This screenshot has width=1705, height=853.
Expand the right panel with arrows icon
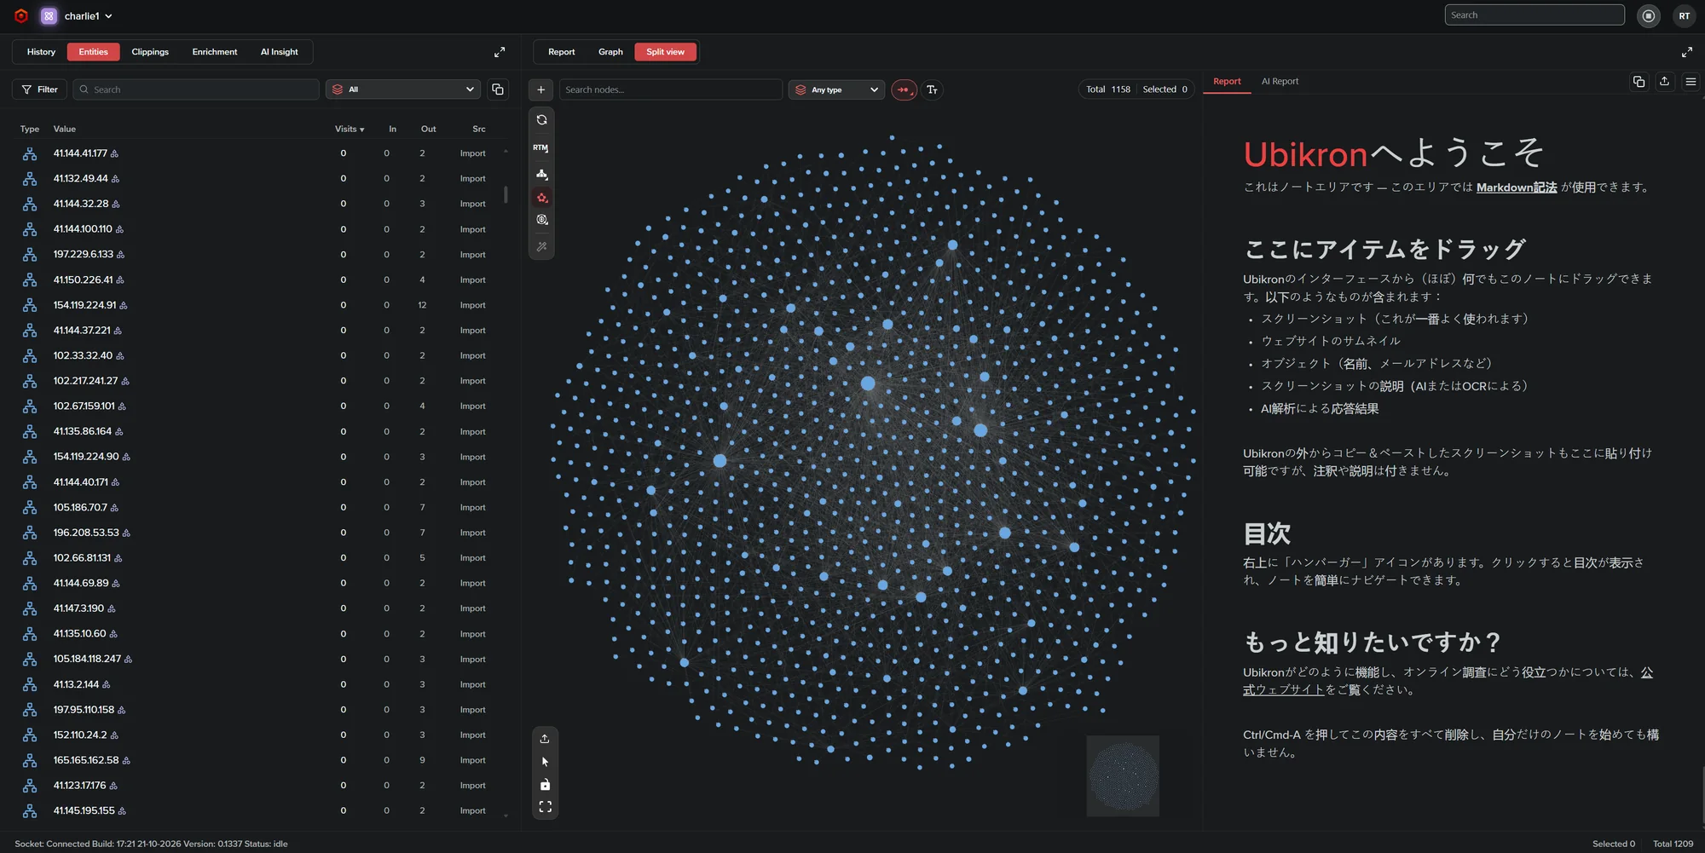pos(1686,52)
